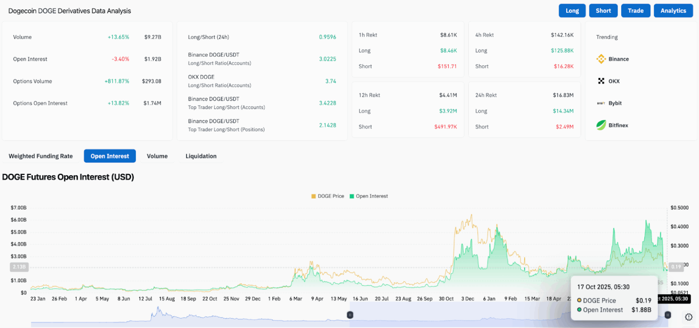699x328 pixels.
Task: Show the Liquidation tab
Action: tap(201, 156)
